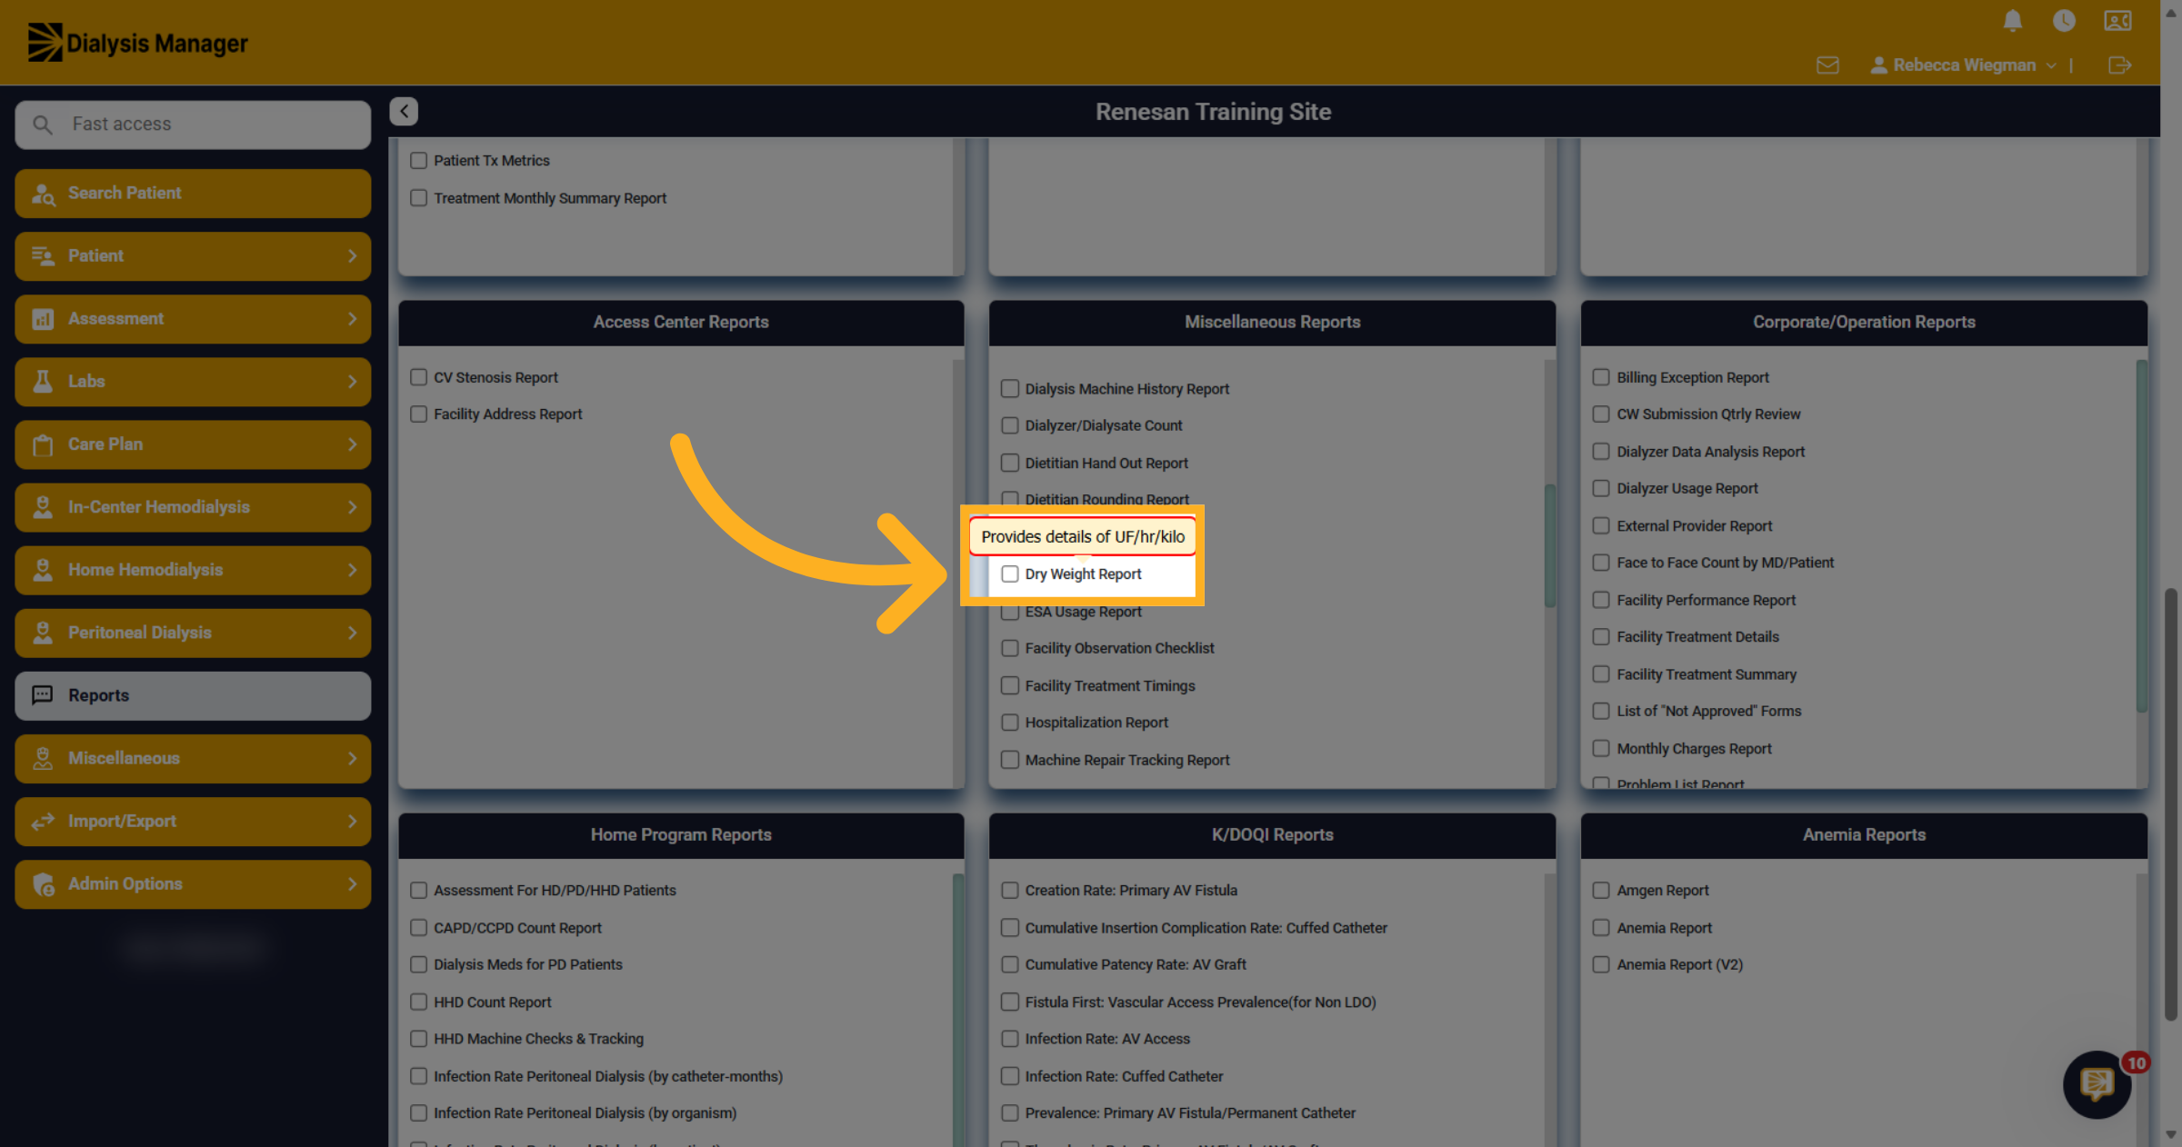Tick the CV Stenosis Report checkbox
2182x1147 pixels.
tap(418, 377)
